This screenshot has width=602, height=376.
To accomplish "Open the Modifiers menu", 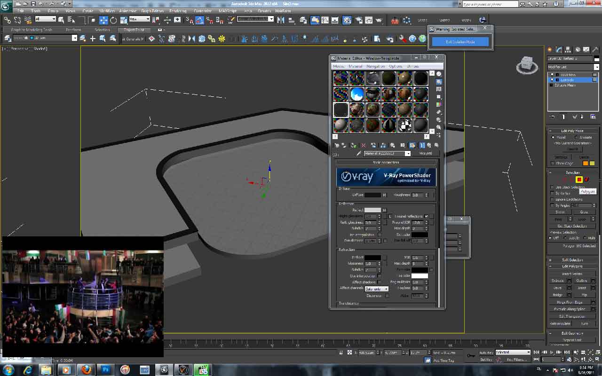I will point(107,11).
